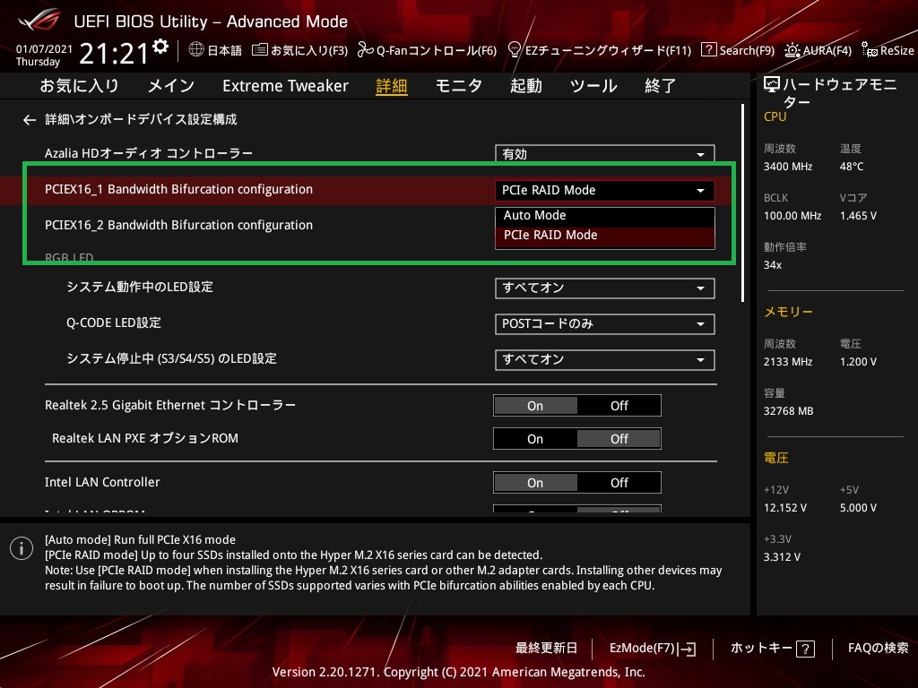Viewport: 918px width, 688px height.
Task: Open AURA (F4) lighting icon
Action: [792, 50]
